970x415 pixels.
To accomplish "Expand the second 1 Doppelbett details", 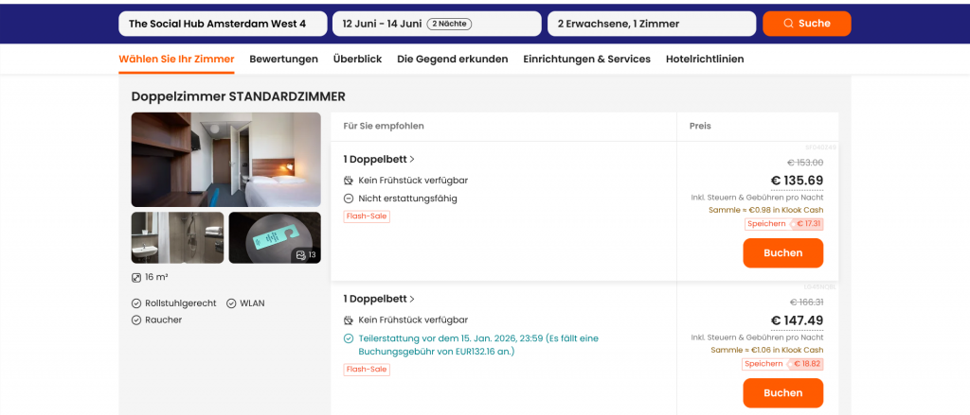I will pyautogui.click(x=379, y=299).
